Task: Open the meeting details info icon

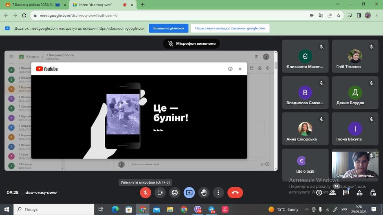Action: click(x=319, y=193)
